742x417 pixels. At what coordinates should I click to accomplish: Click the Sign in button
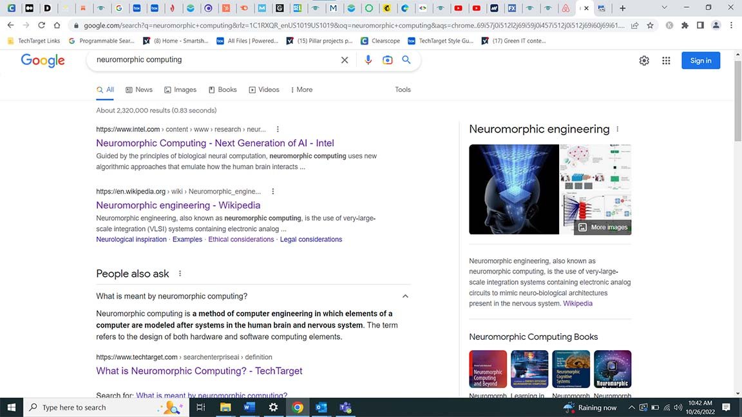pyautogui.click(x=701, y=60)
